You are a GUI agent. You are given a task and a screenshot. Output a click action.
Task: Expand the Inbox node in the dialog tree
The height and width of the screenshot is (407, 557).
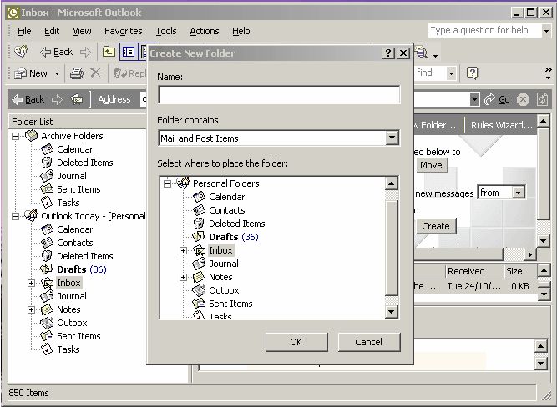(x=183, y=250)
